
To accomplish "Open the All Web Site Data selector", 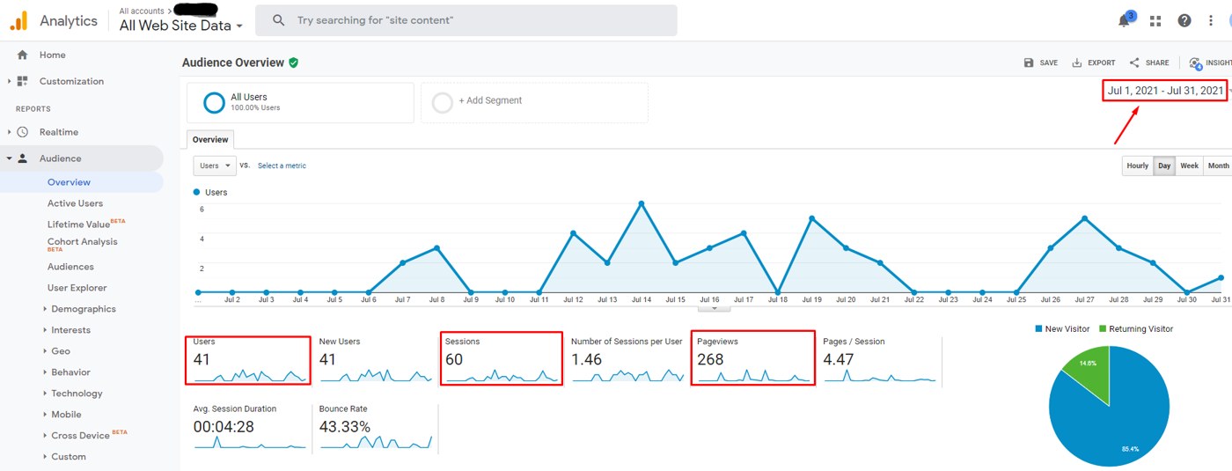I will click(x=181, y=26).
